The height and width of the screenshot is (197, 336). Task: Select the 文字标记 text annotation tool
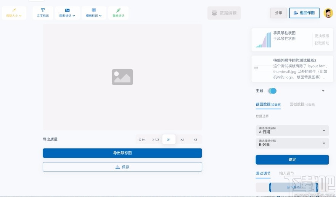pyautogui.click(x=43, y=13)
